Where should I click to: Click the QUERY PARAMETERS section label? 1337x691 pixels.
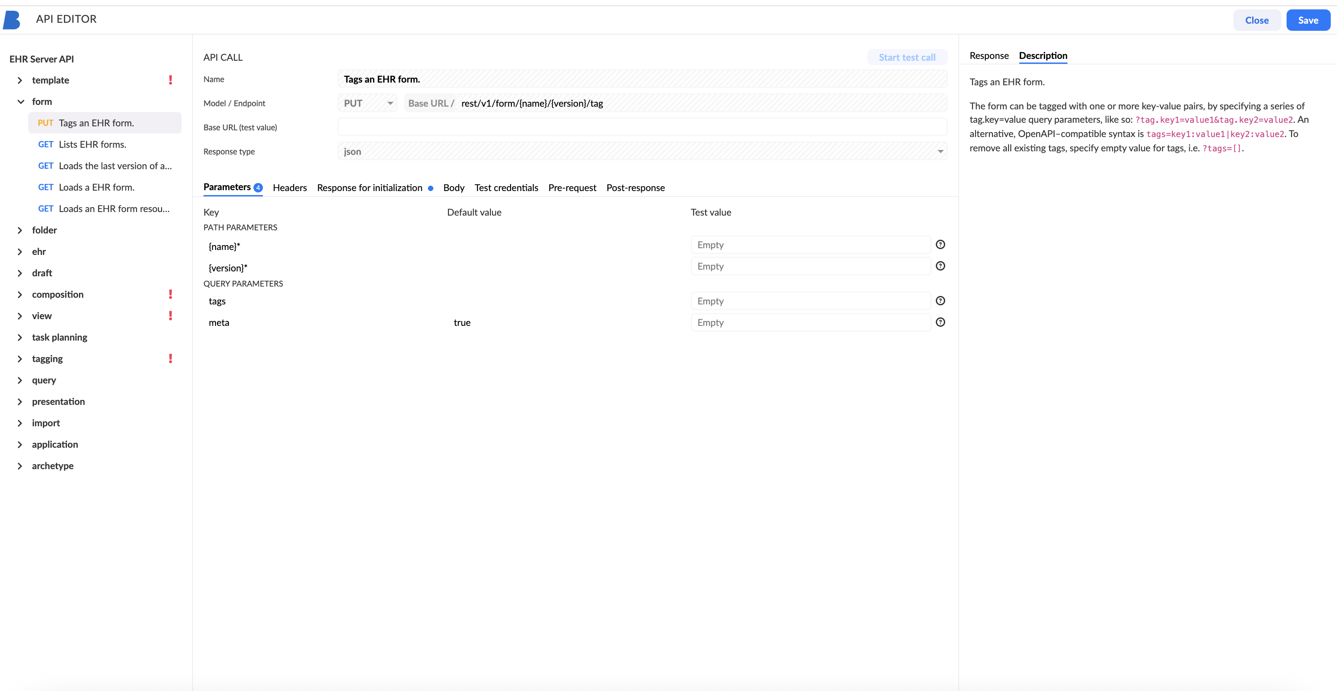(243, 283)
